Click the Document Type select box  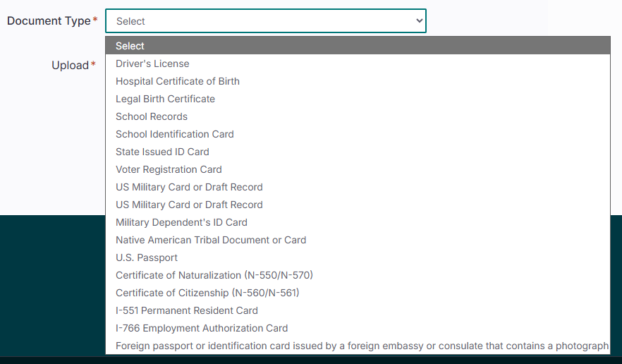(265, 21)
